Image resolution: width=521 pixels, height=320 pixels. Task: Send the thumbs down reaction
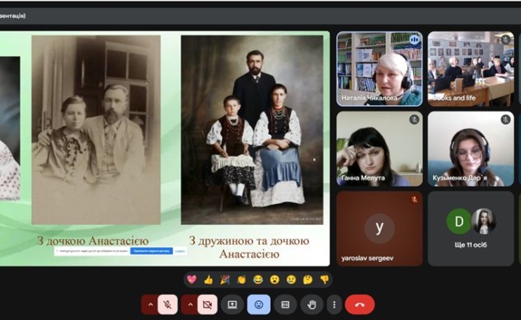coord(325,279)
